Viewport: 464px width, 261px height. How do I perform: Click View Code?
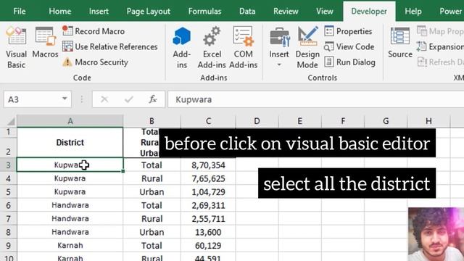tap(349, 46)
